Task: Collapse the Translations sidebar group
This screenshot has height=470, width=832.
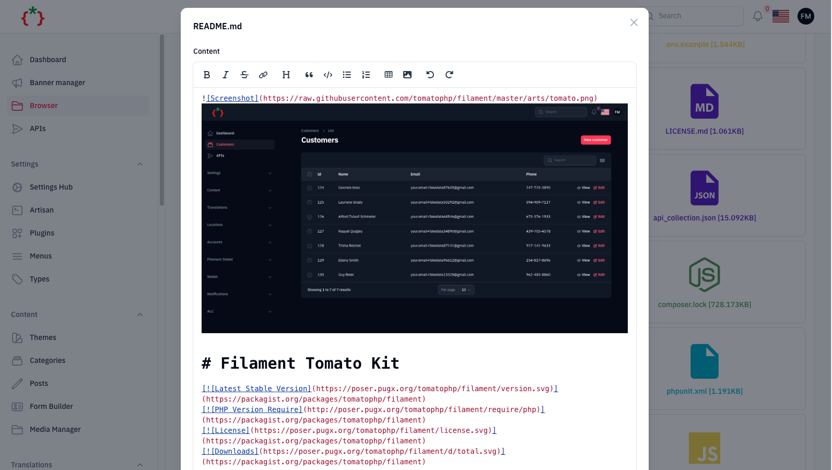Action: [x=140, y=465]
